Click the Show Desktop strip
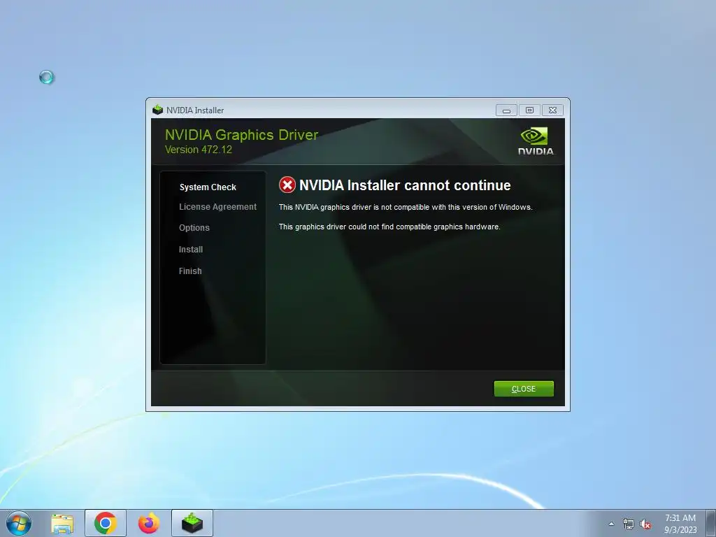 (x=711, y=523)
